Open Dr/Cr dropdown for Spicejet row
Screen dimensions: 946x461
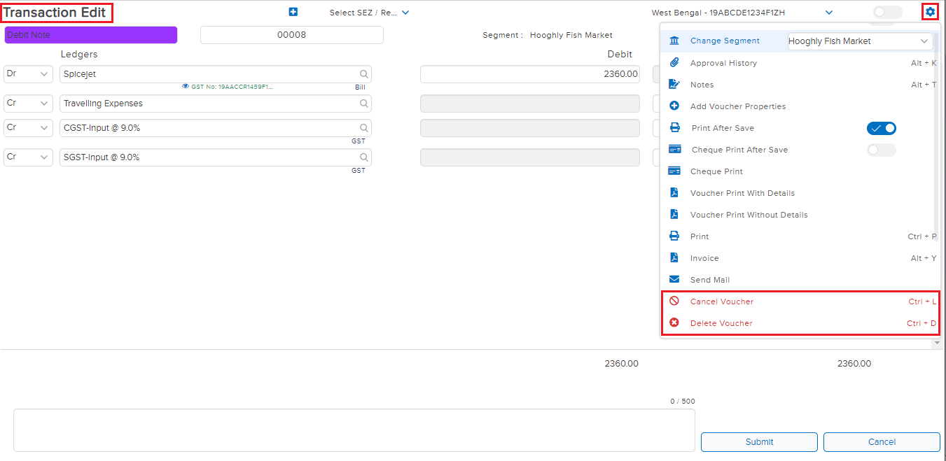click(x=29, y=74)
